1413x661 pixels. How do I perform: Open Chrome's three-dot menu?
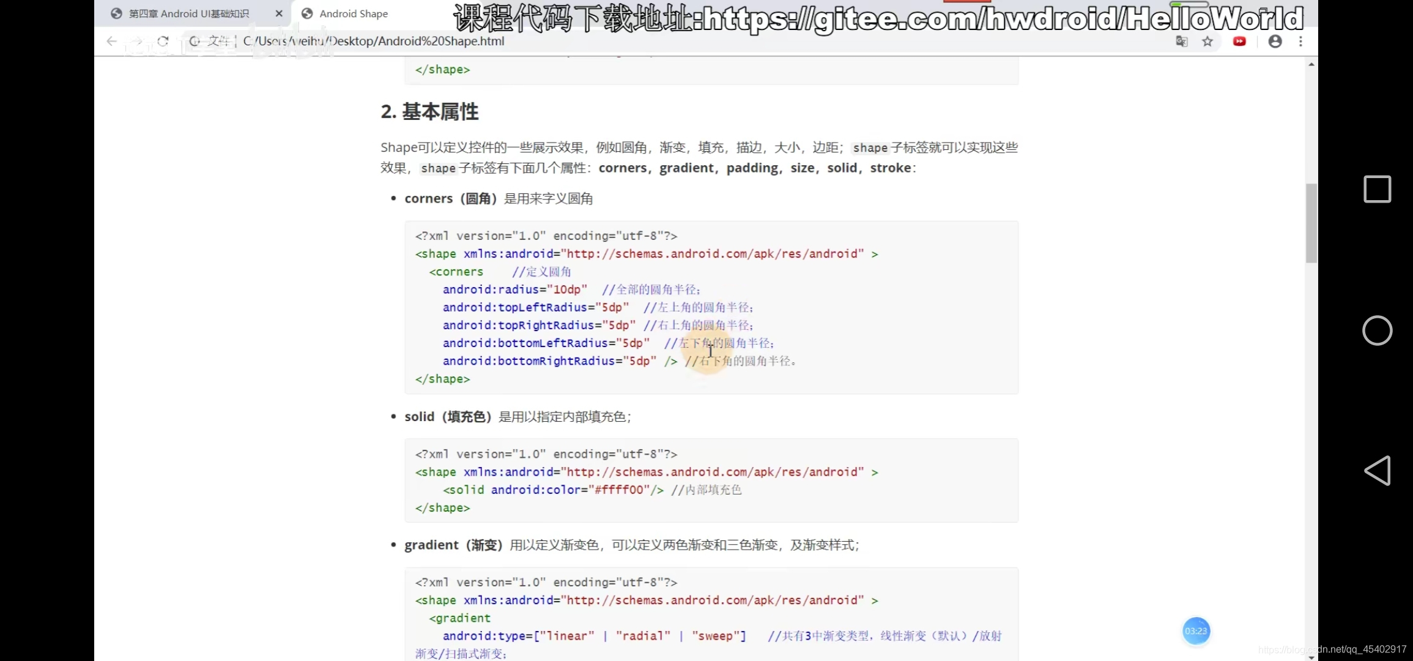[1300, 41]
